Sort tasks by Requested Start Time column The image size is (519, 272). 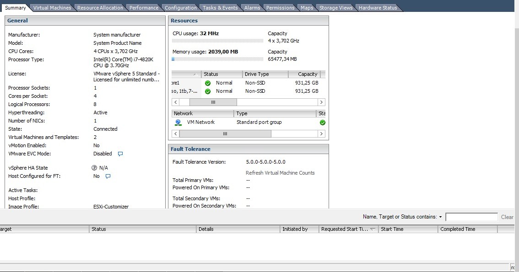pos(348,229)
